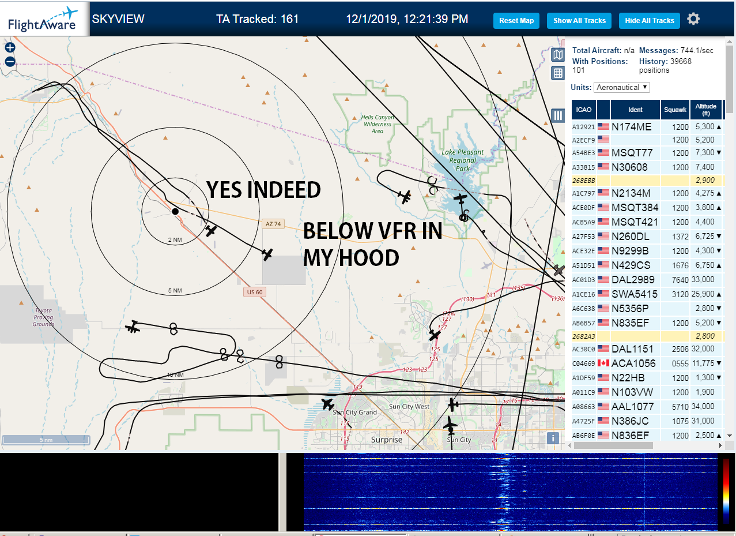Select highlighted row 2682A3
Image resolution: width=736 pixels, height=536 pixels.
tap(647, 336)
